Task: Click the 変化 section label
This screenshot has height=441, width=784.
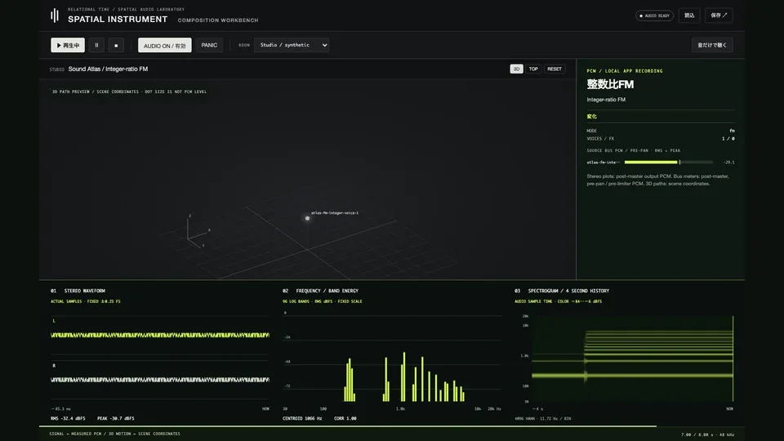Action: [592, 117]
